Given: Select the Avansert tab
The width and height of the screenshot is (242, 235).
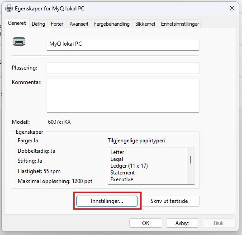Looking at the screenshot, I should tap(79, 24).
